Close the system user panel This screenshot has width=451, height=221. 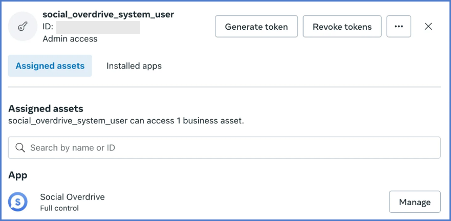[428, 27]
